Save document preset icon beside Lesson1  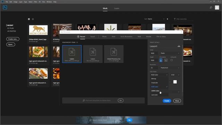pyautogui.click(x=179, y=46)
